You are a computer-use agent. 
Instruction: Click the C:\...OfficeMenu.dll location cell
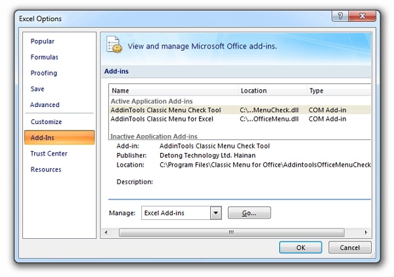tap(269, 119)
